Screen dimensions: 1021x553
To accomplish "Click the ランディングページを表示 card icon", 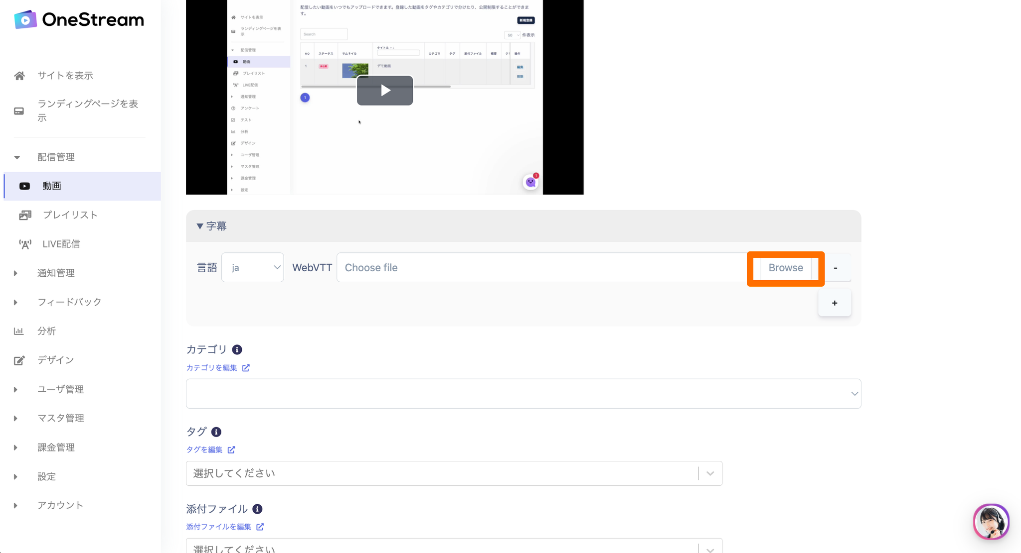I will pyautogui.click(x=19, y=111).
